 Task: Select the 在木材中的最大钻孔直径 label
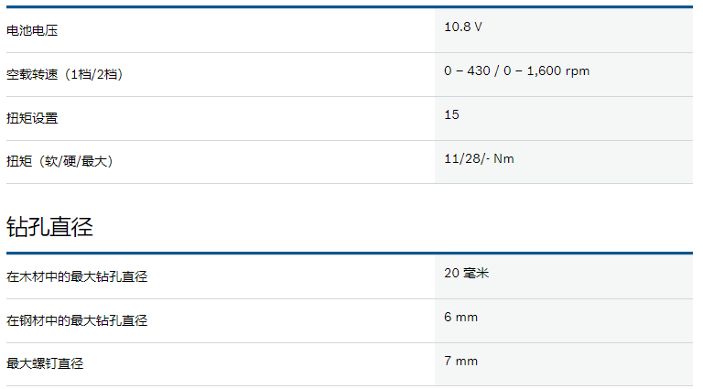(x=77, y=277)
